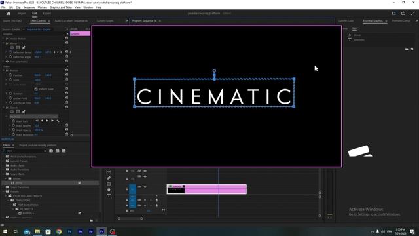This screenshot has height=236, width=419.
Task: Create 4-point polygon mask under Mirror effect
Action: [18, 47]
